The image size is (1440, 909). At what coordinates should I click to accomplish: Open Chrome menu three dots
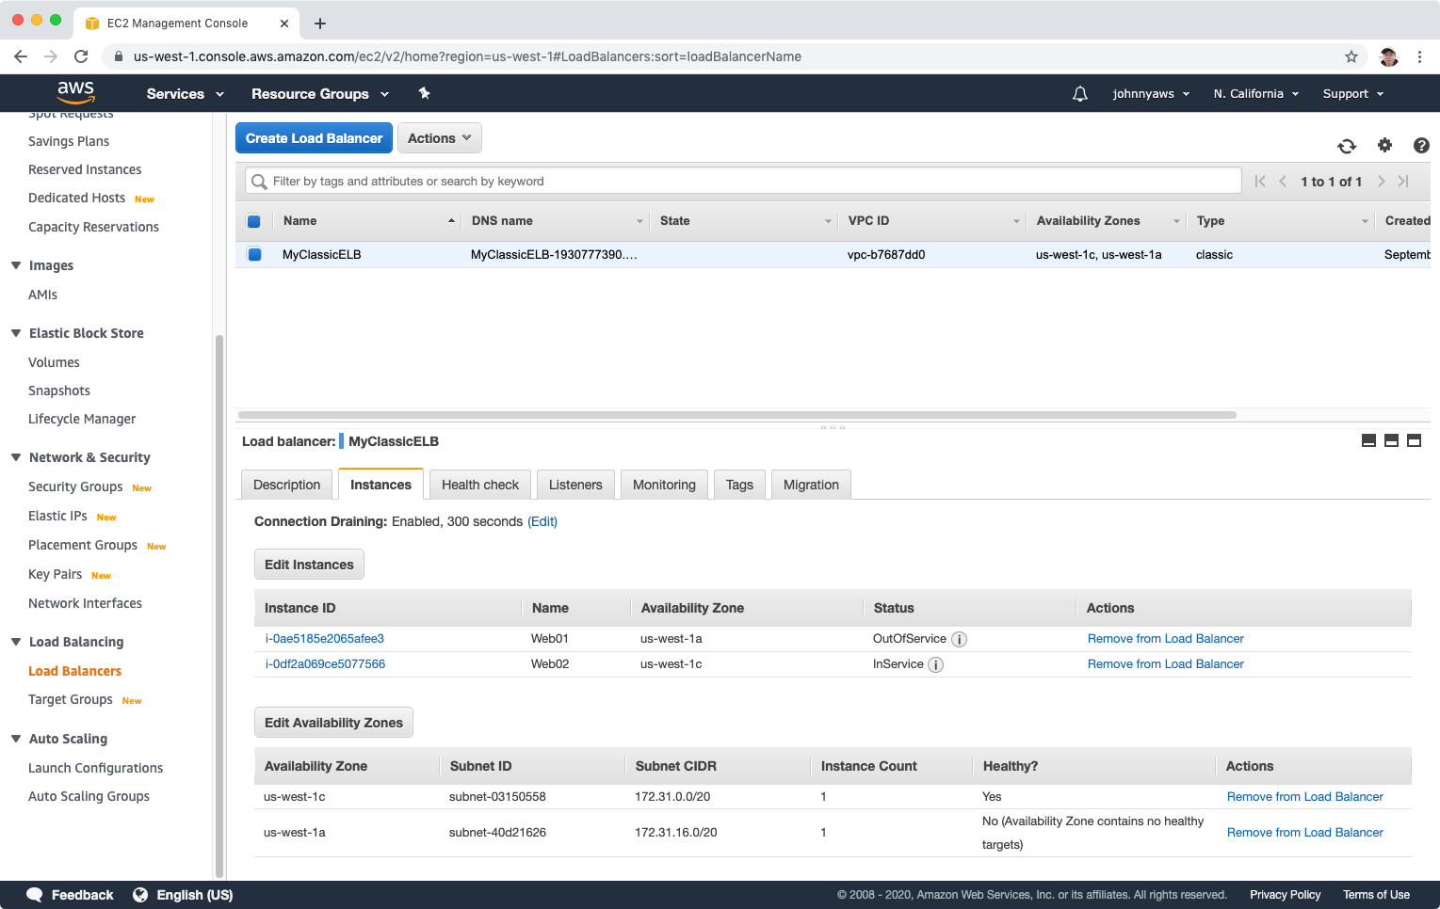(x=1419, y=56)
